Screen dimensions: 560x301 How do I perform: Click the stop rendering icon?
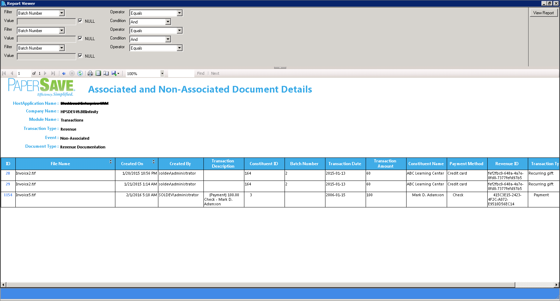click(72, 73)
